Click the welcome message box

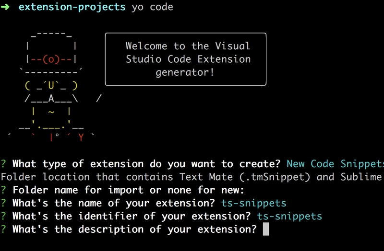[185, 59]
